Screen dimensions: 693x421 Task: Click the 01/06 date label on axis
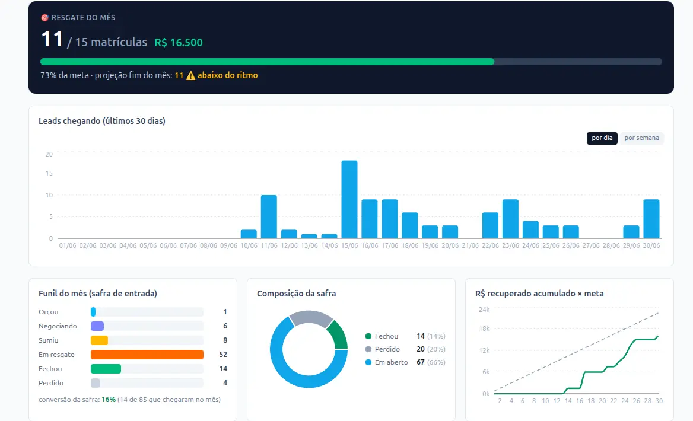click(x=68, y=245)
